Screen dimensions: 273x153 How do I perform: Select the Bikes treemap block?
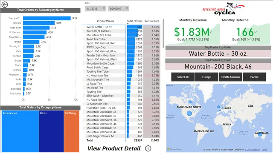(51, 131)
